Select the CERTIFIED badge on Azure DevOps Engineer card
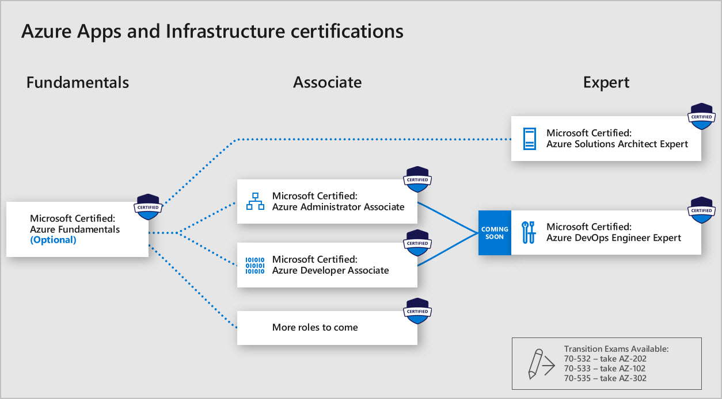Screen dimensions: 722x399 (x=701, y=210)
